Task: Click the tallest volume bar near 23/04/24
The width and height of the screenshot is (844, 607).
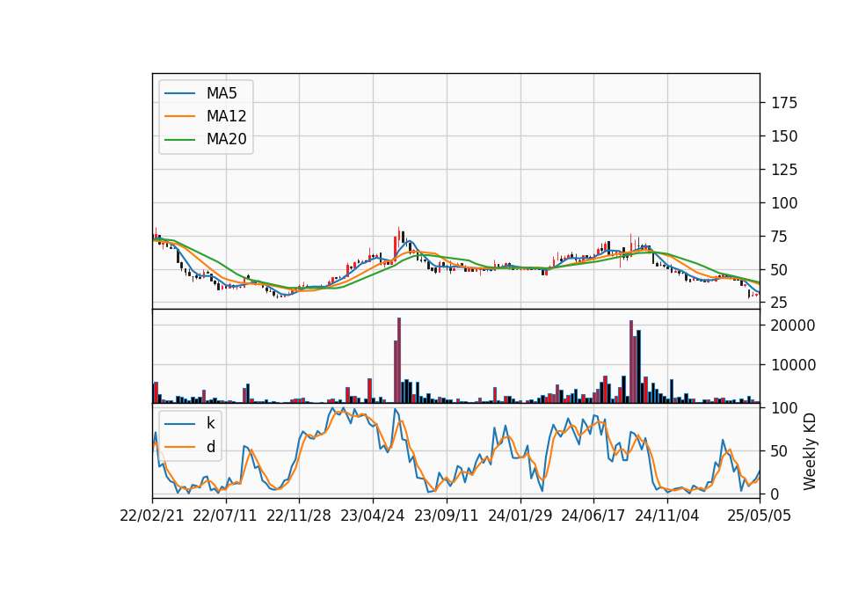Action: click(399, 361)
